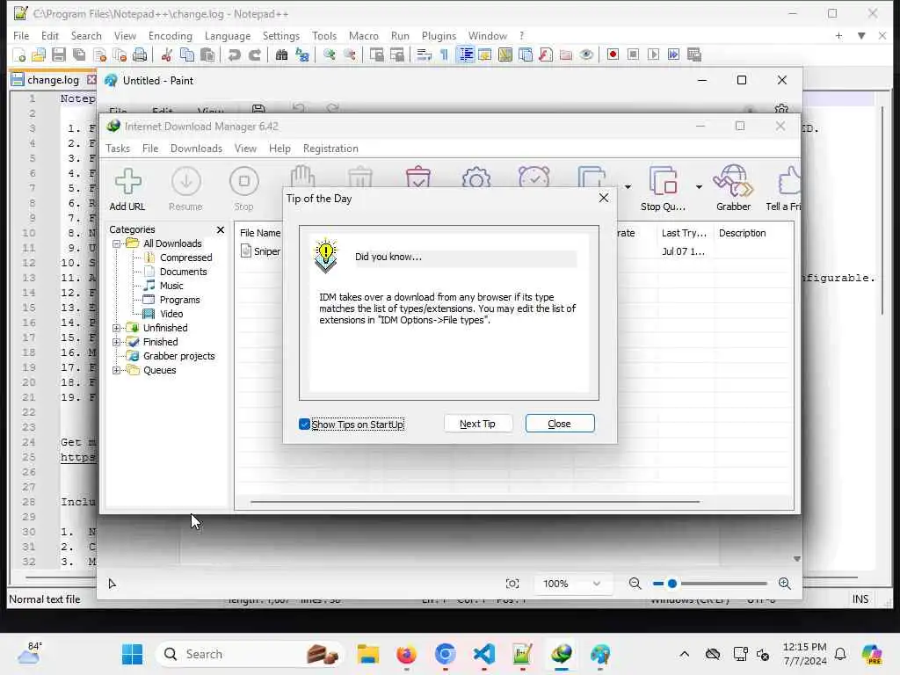This screenshot has height=675, width=900.
Task: Click the Next Tip button
Action: pos(477,424)
